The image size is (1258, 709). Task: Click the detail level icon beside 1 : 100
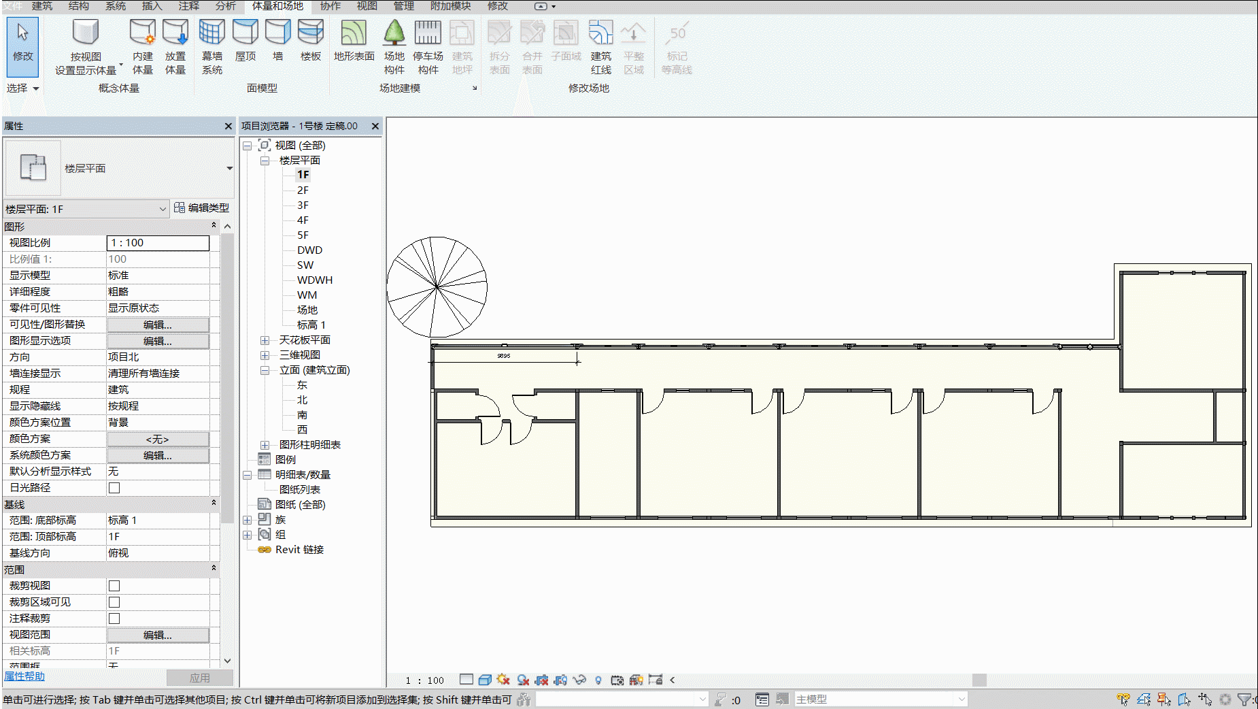466,680
